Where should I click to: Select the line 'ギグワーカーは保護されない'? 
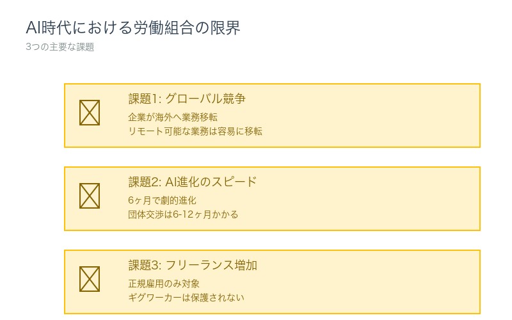point(186,298)
